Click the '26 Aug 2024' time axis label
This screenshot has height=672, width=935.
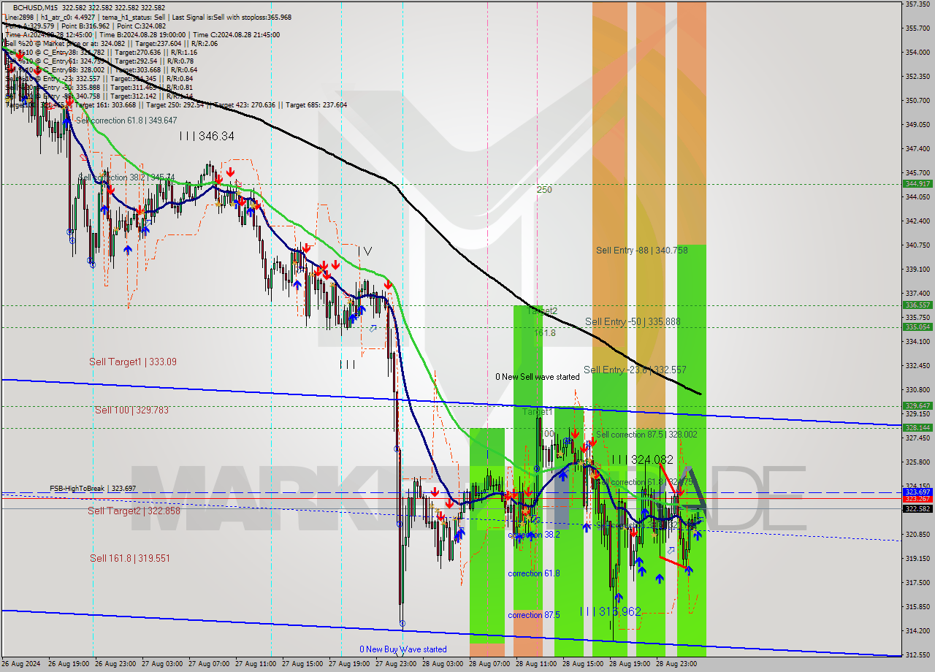[21, 664]
